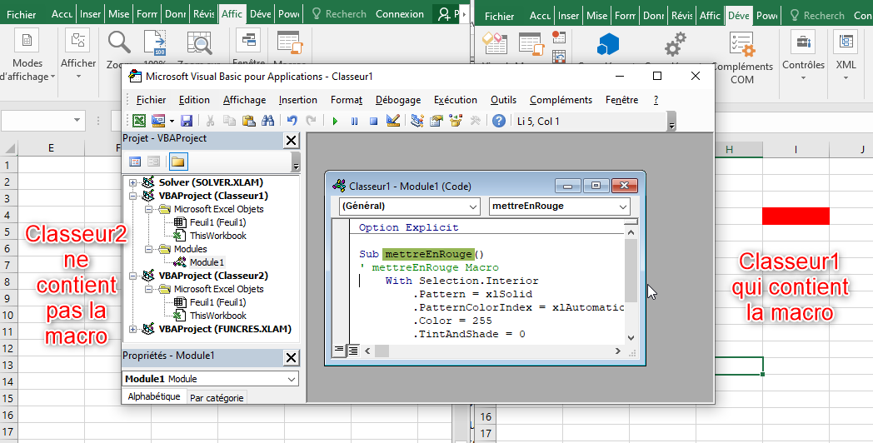Open the Débogage menu
This screenshot has height=443, width=873.
tap(398, 100)
